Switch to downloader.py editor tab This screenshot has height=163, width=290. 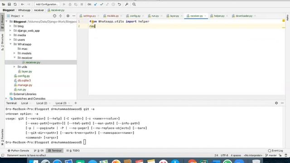pos(244,16)
